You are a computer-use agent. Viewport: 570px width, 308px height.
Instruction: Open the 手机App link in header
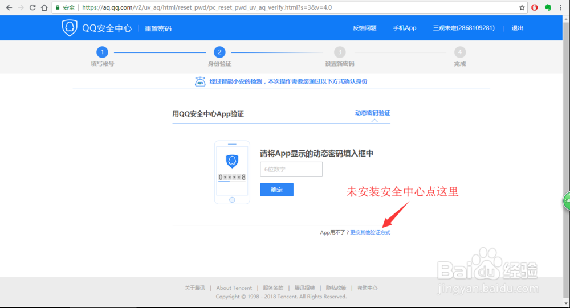point(405,28)
